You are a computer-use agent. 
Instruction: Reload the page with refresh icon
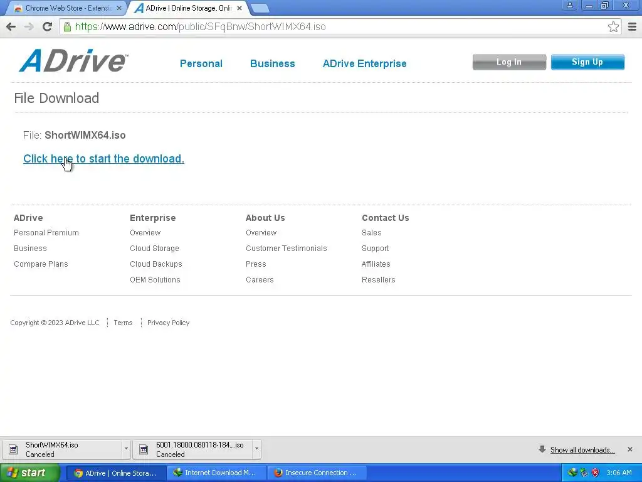47,26
